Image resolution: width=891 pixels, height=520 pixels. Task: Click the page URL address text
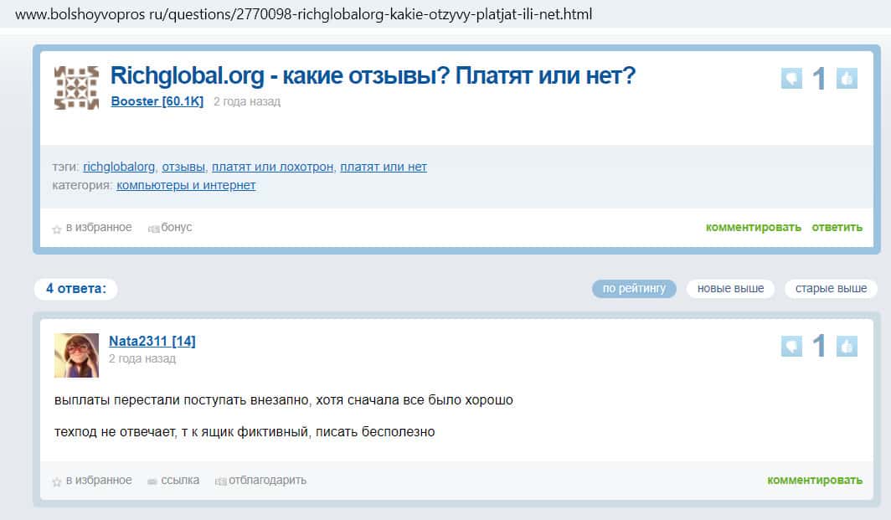pyautogui.click(x=303, y=14)
